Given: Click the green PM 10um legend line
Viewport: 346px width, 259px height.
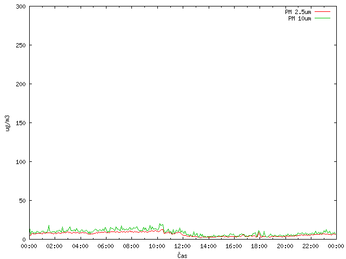Looking at the screenshot, I should [x=322, y=18].
